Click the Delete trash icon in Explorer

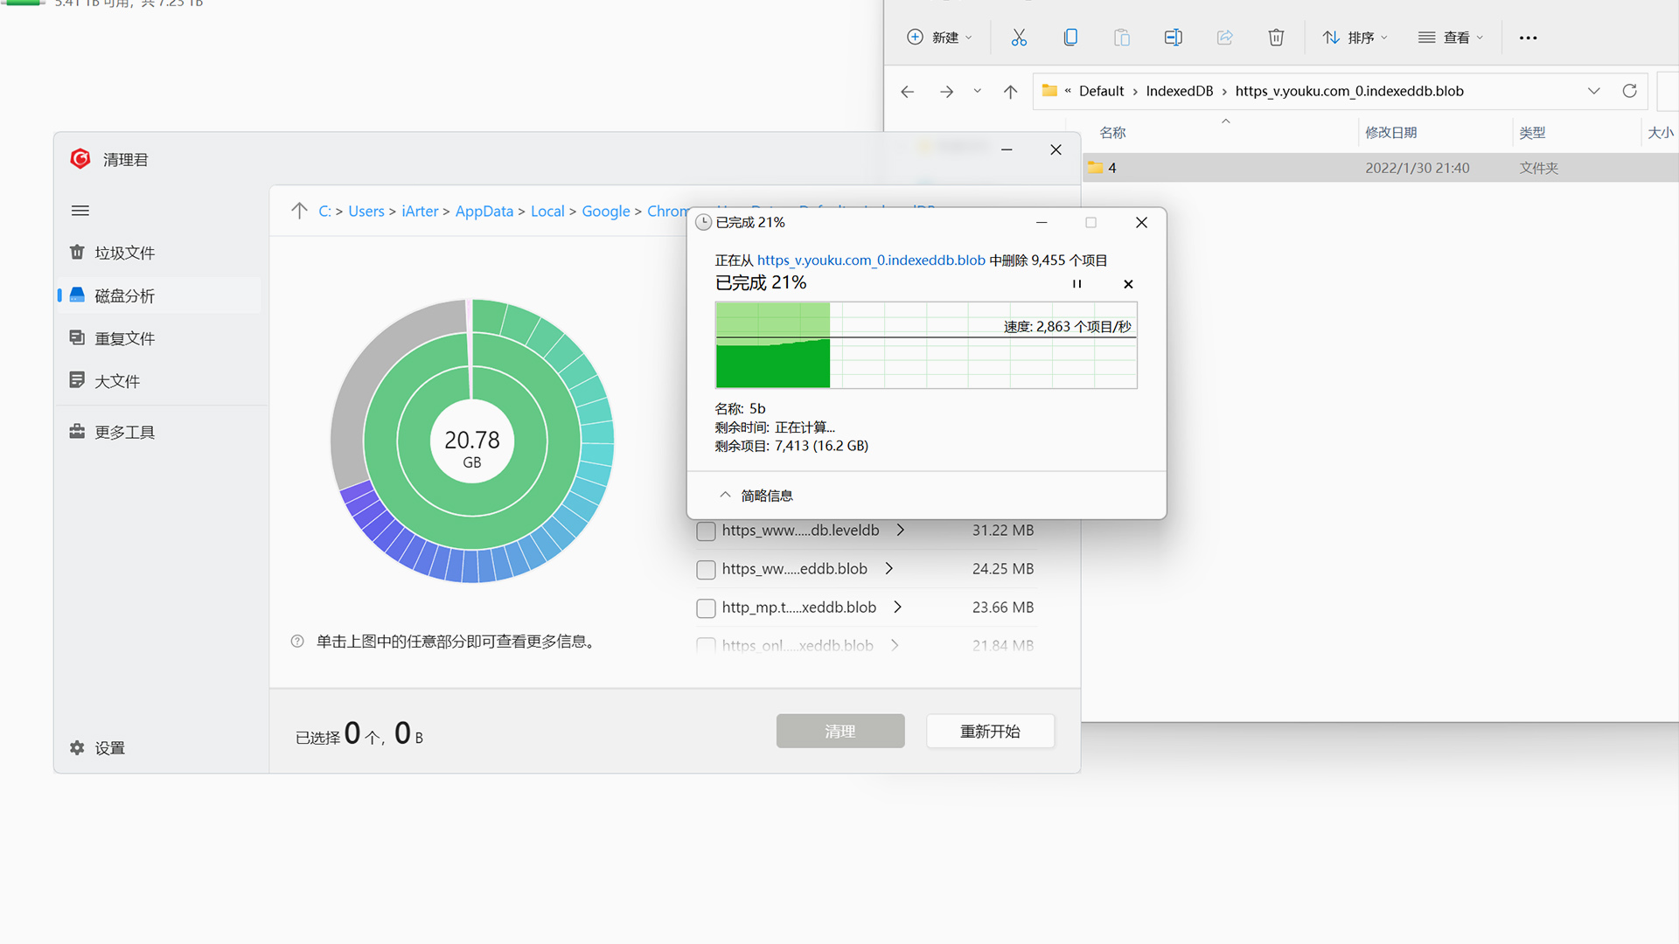(1276, 38)
